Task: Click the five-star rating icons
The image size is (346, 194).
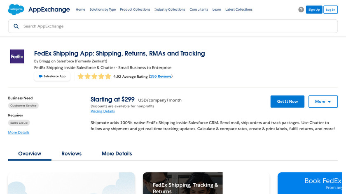Action: 94,76
